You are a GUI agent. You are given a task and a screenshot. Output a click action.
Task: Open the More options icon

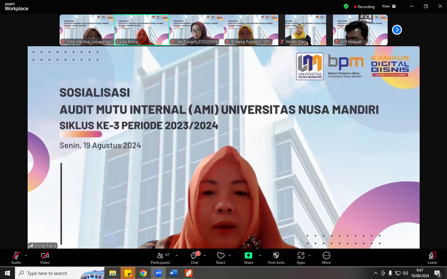point(326,258)
